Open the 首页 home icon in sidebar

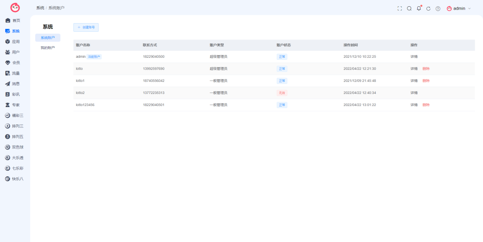click(8, 21)
